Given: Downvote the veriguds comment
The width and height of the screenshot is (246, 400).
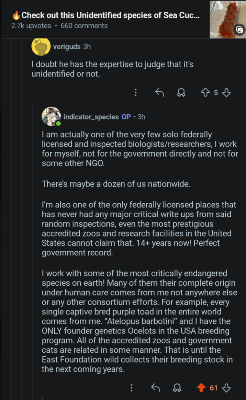Looking at the screenshot, I should coord(226,92).
